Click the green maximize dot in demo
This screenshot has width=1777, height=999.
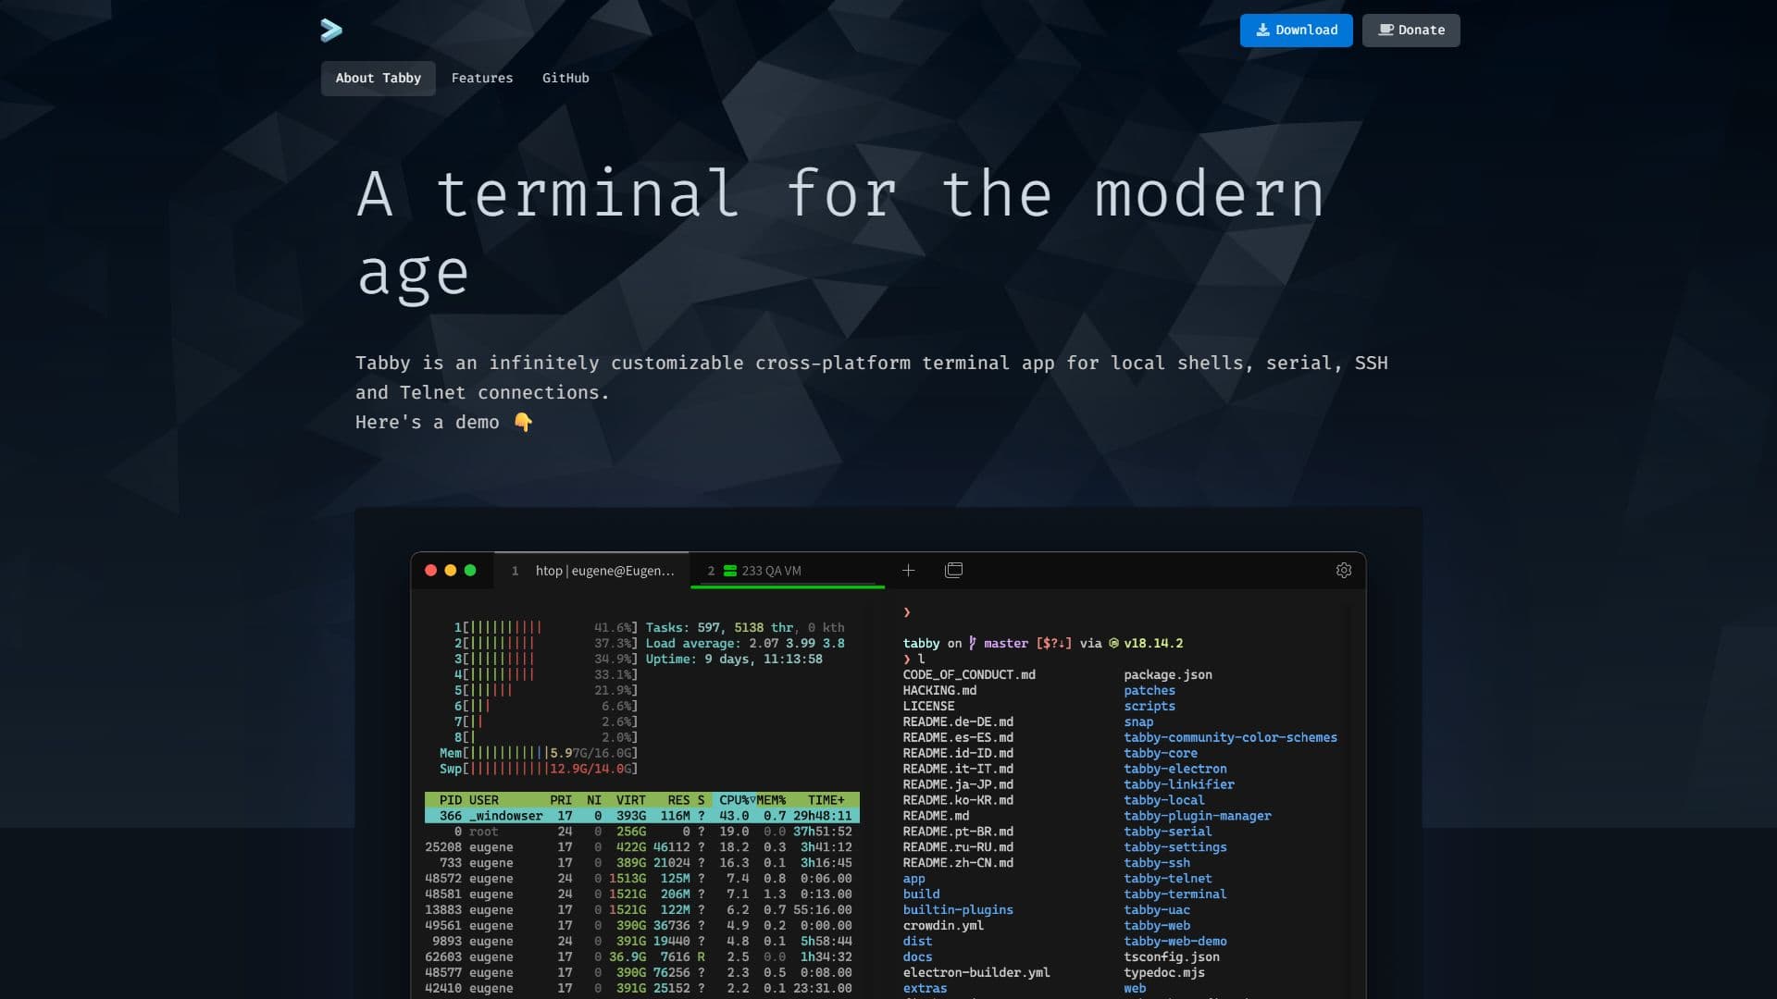470,571
